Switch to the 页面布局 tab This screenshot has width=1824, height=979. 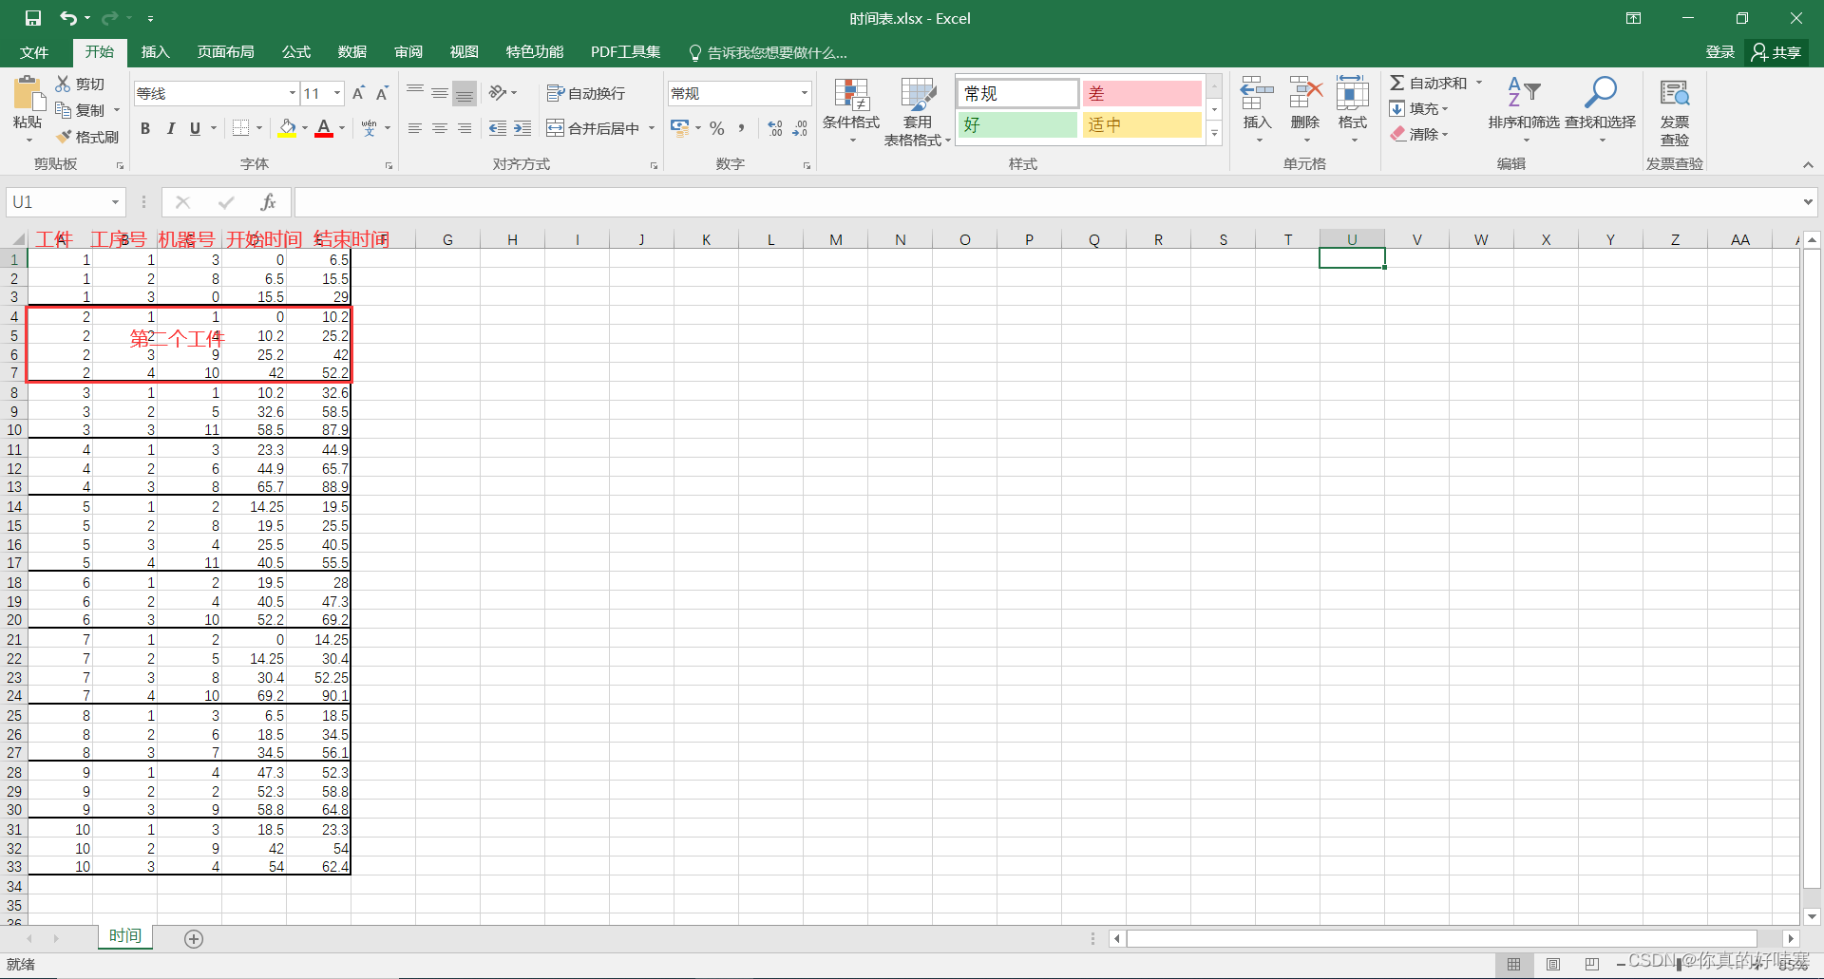[x=225, y=52]
